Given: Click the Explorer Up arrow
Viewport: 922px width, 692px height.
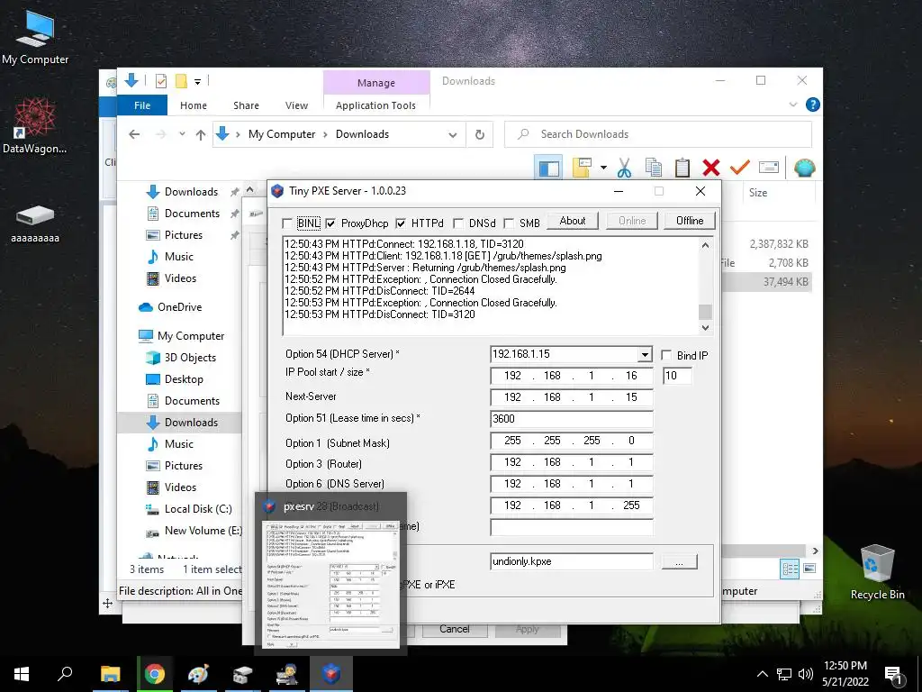Looking at the screenshot, I should (201, 135).
